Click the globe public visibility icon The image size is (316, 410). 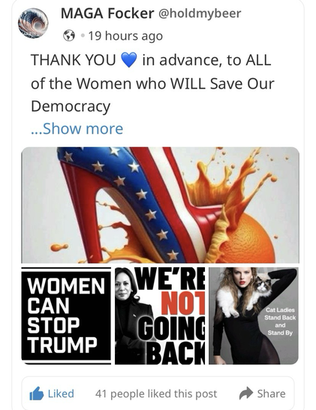click(x=69, y=35)
